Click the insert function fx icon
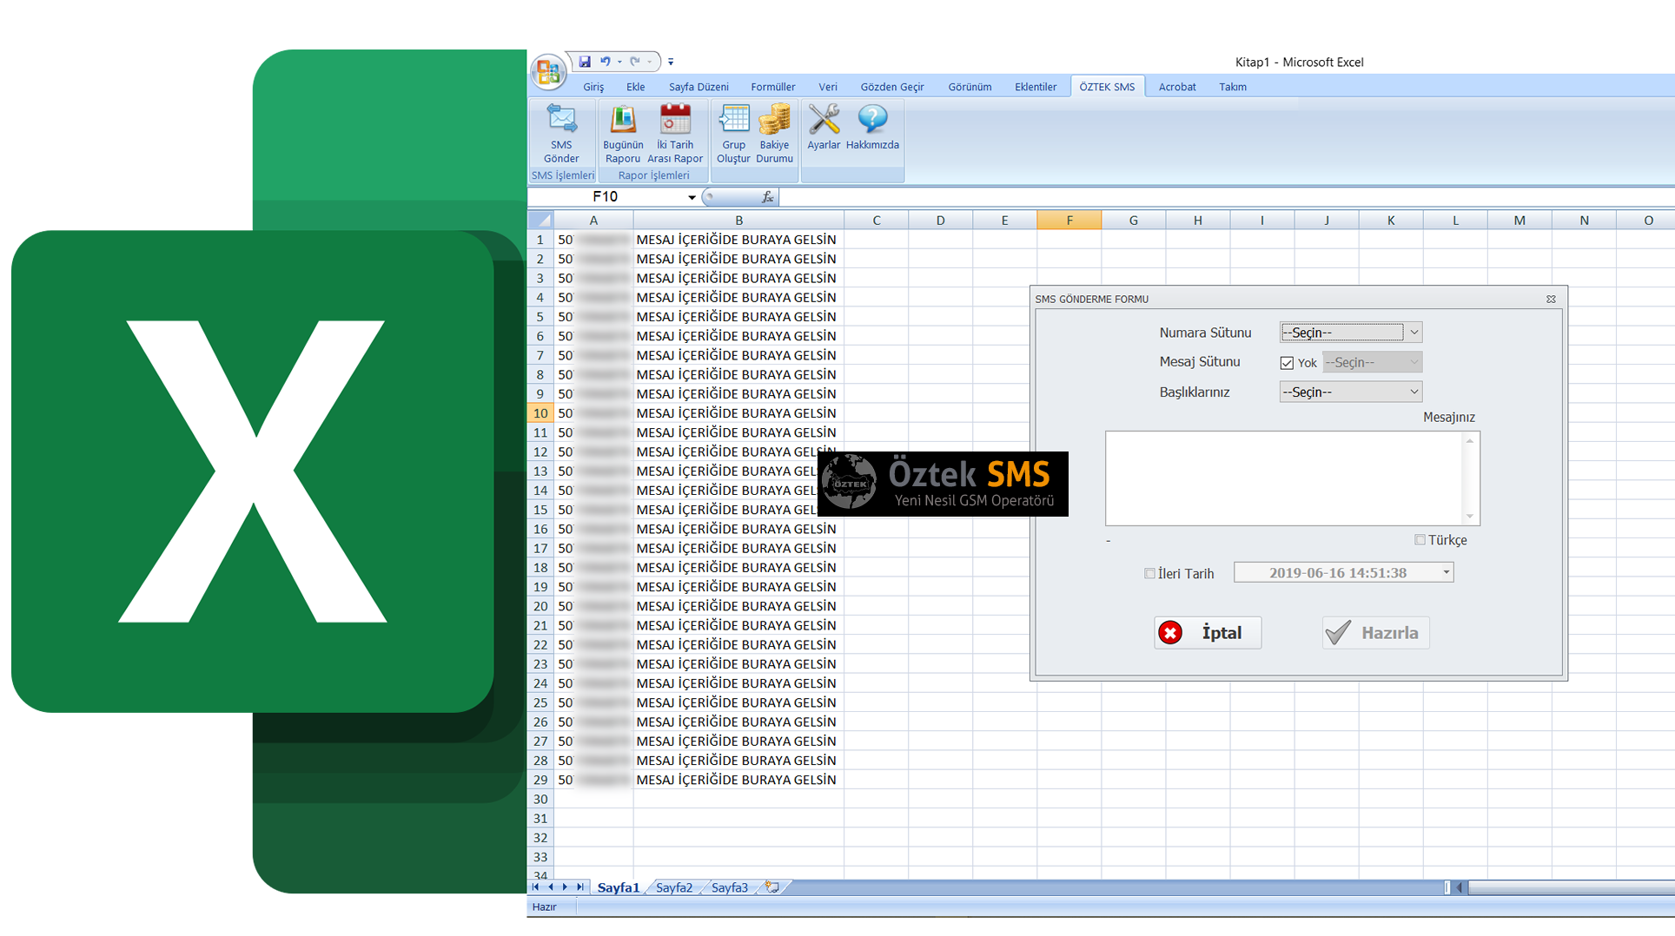The width and height of the screenshot is (1675, 936). coord(768,197)
